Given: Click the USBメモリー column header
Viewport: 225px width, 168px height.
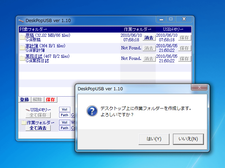Looking at the screenshot, I should click(x=173, y=29).
